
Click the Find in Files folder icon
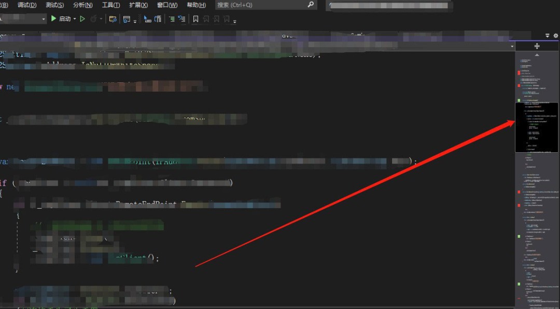pyautogui.click(x=113, y=19)
